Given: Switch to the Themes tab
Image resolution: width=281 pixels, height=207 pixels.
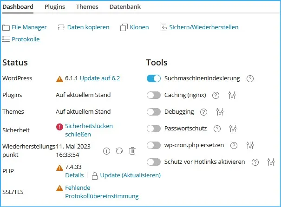Looking at the screenshot, I should (87, 7).
